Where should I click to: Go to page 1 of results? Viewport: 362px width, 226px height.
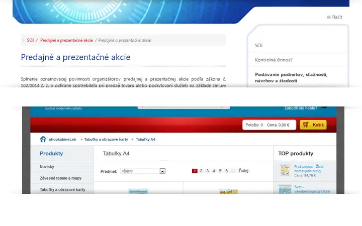(195, 171)
